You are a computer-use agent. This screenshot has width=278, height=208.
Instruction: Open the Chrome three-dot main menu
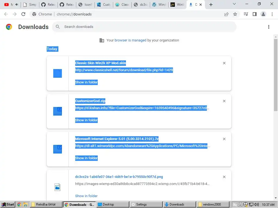point(272,14)
